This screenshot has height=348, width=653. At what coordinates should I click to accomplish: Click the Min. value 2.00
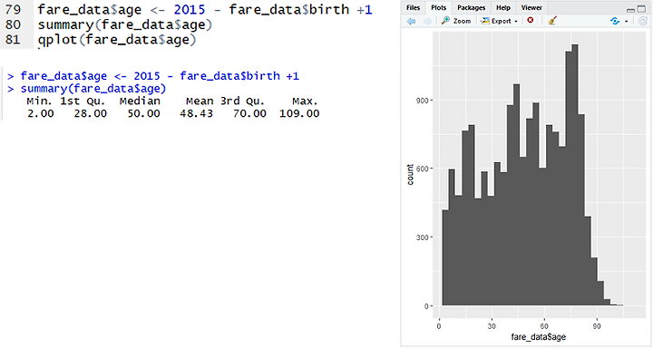tap(41, 113)
